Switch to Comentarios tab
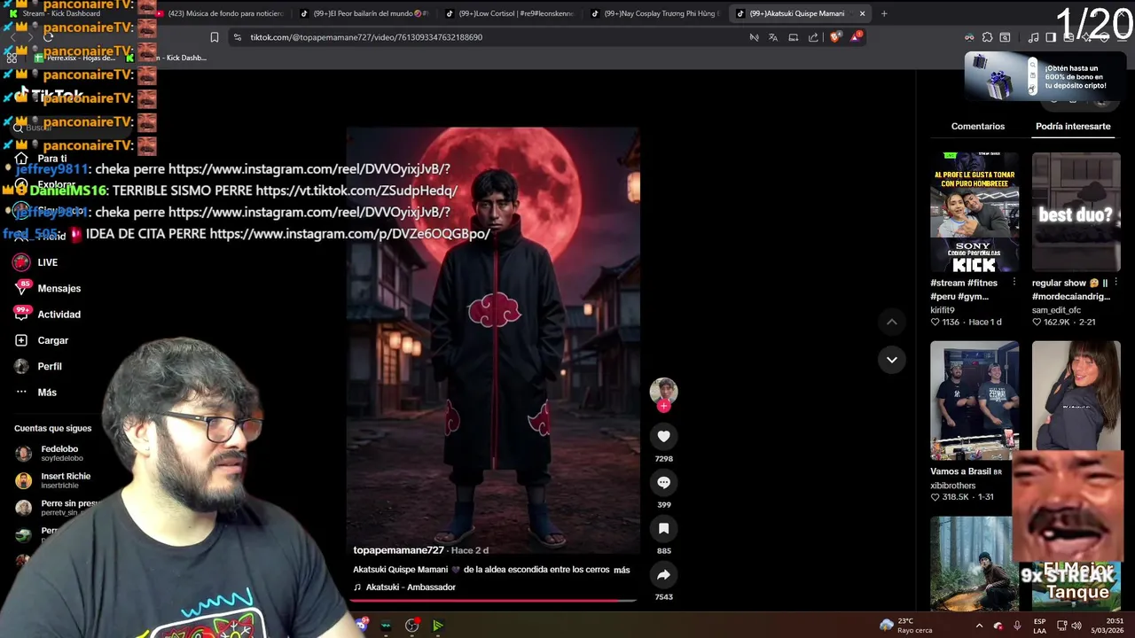1135x638 pixels. tap(978, 127)
